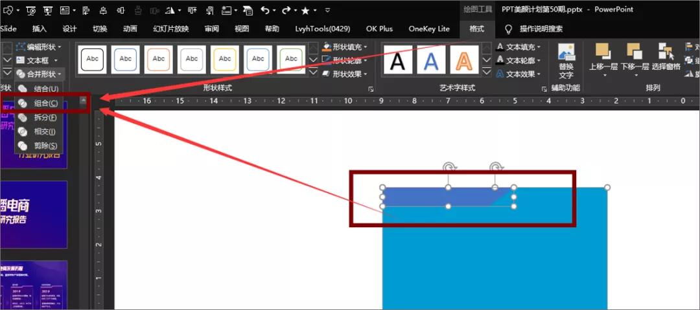
Task: Open the 形状效果 (Shape Effects) dropdown
Action: point(345,74)
